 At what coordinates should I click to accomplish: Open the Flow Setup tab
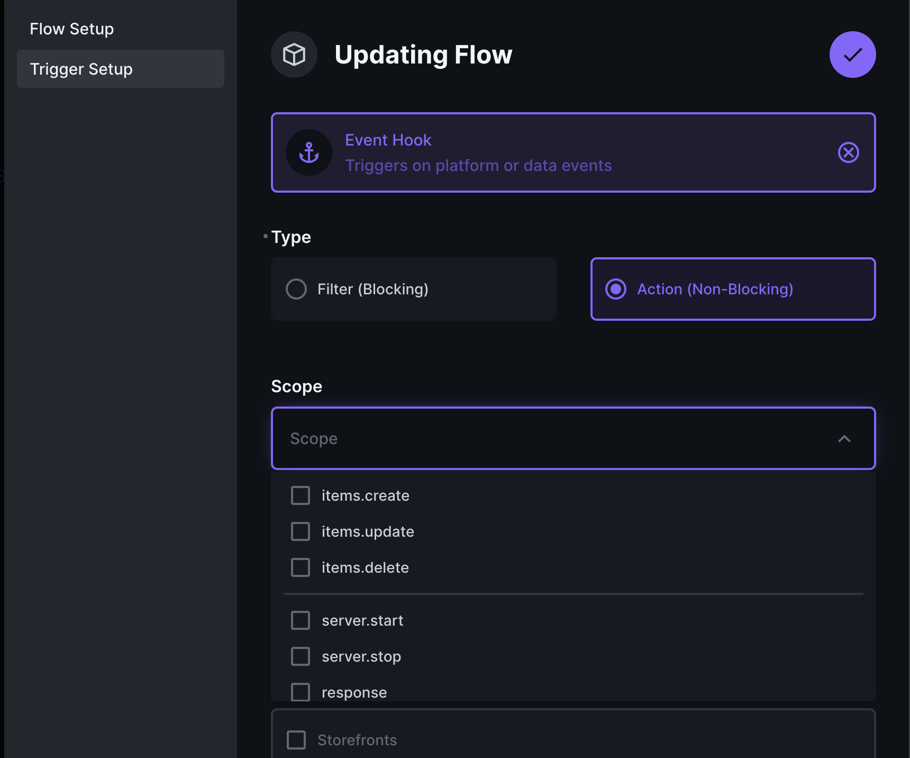tap(121, 29)
